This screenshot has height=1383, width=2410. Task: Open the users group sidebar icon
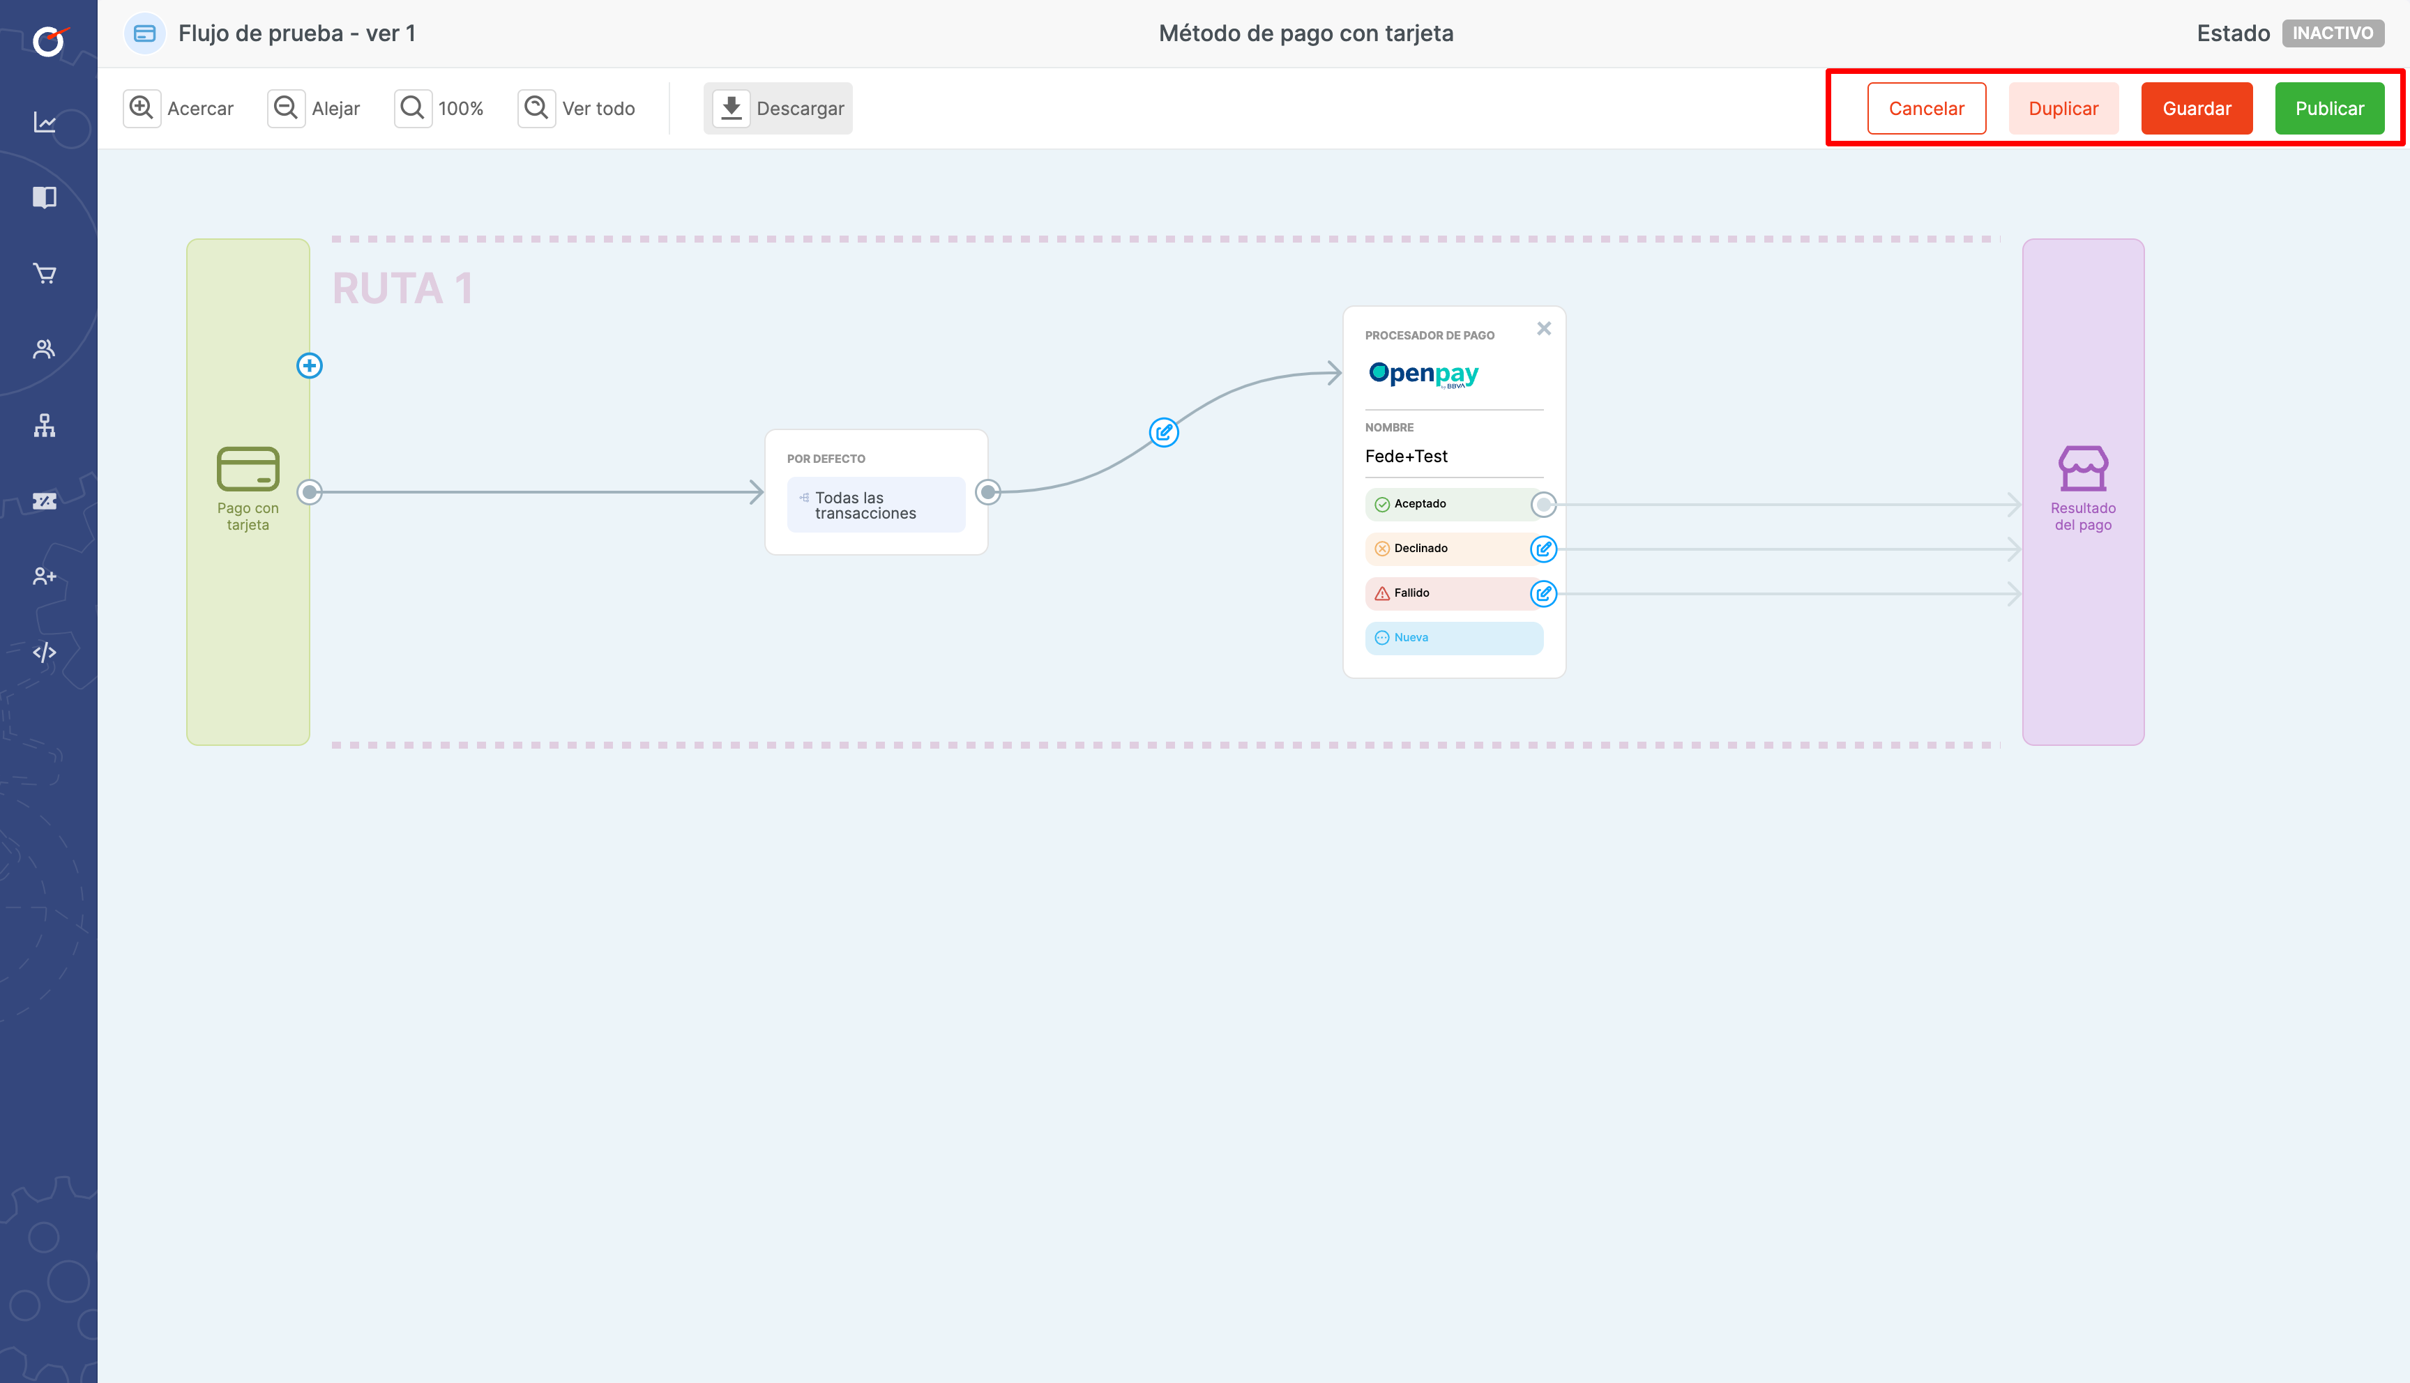pos(45,349)
